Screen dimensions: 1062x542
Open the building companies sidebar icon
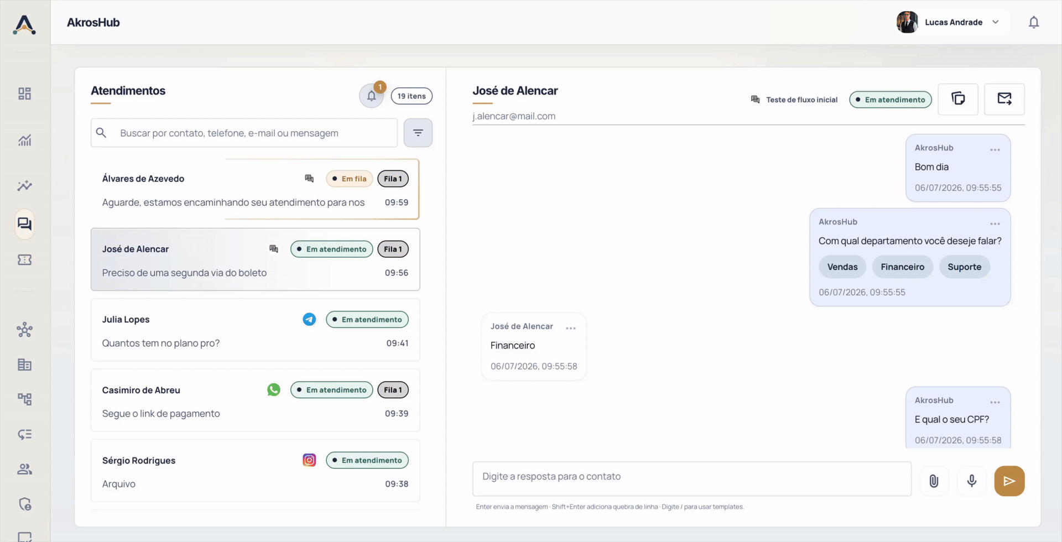click(24, 365)
